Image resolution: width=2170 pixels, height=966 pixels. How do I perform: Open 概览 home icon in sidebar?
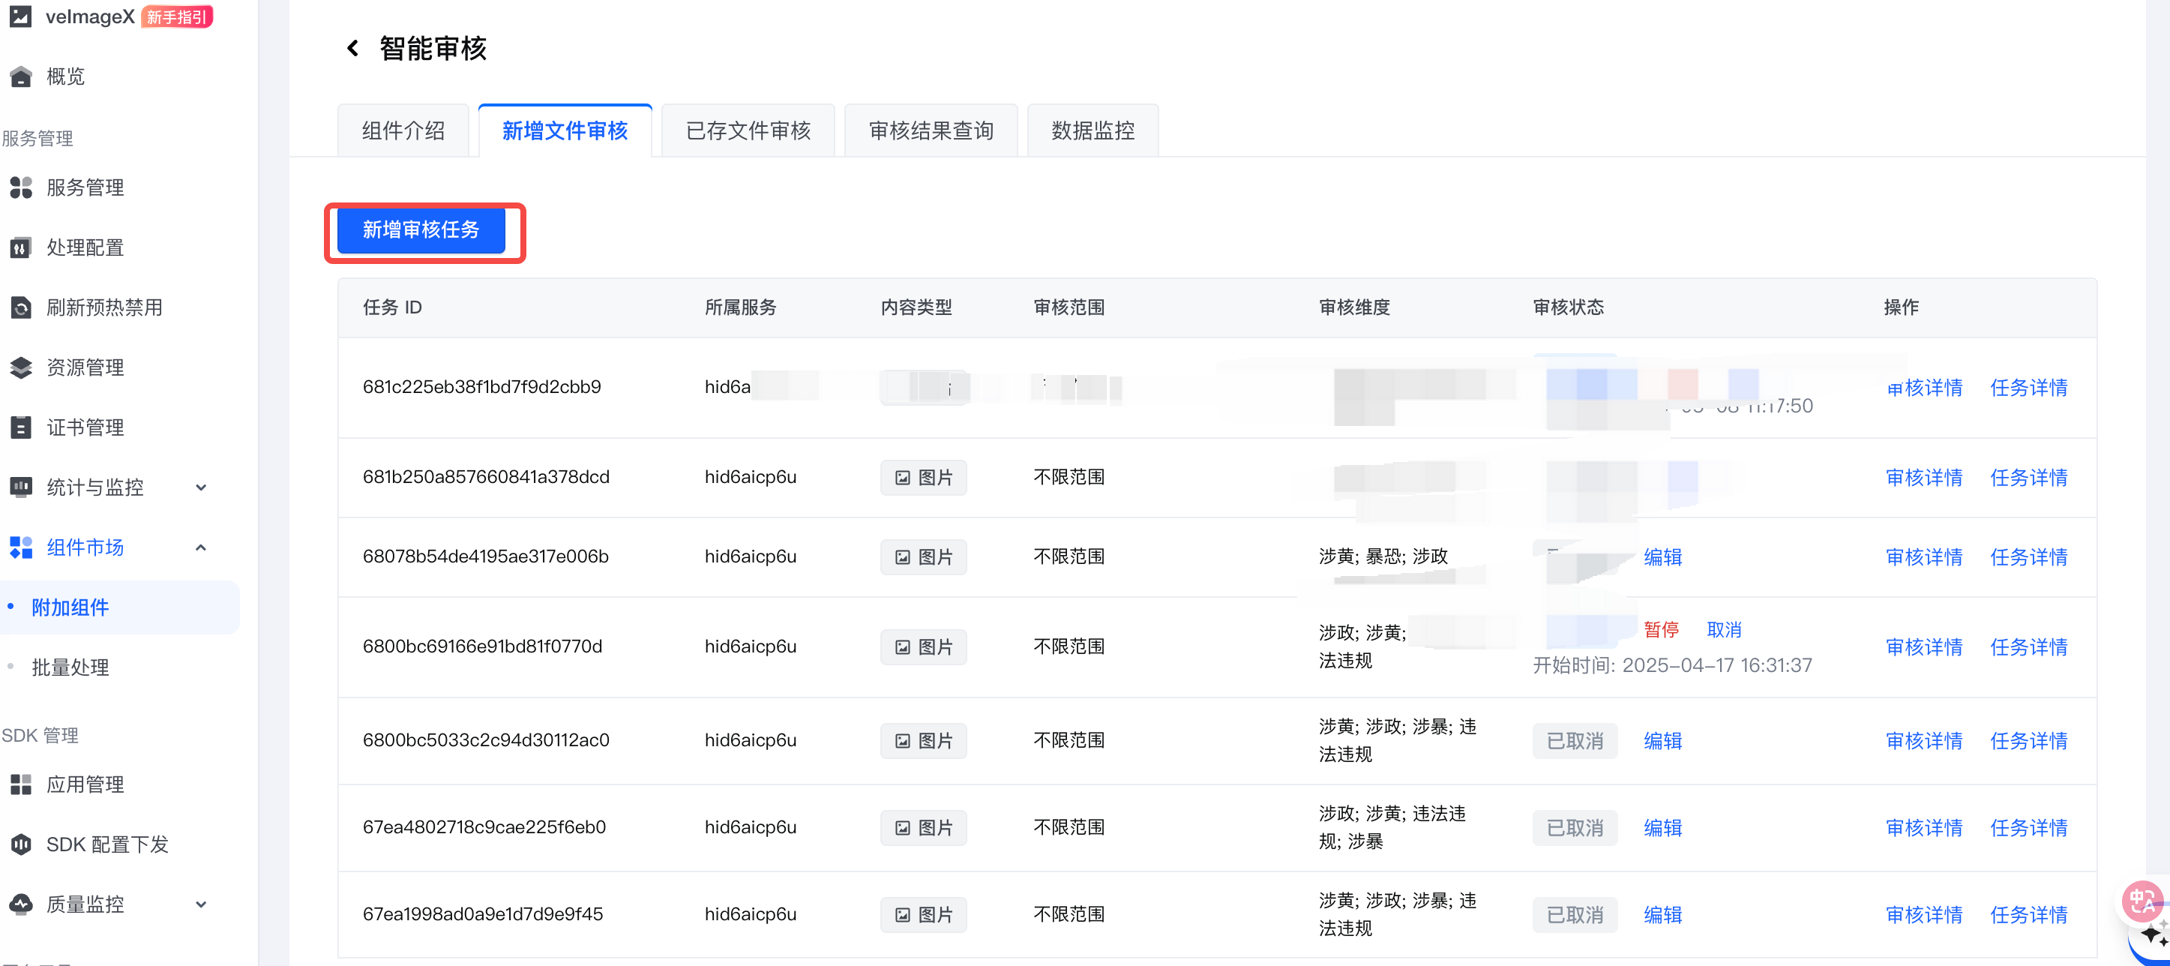click(x=21, y=76)
